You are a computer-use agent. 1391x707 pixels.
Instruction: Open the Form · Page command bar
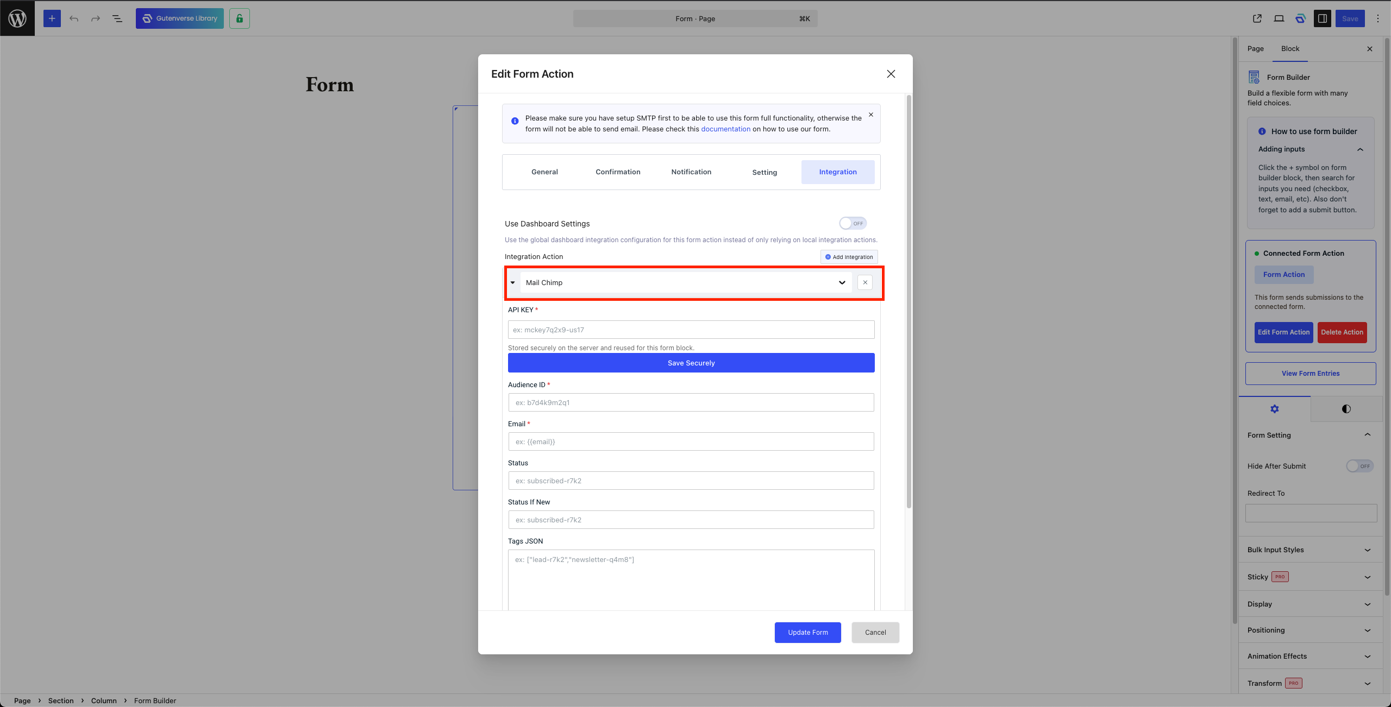pos(695,18)
